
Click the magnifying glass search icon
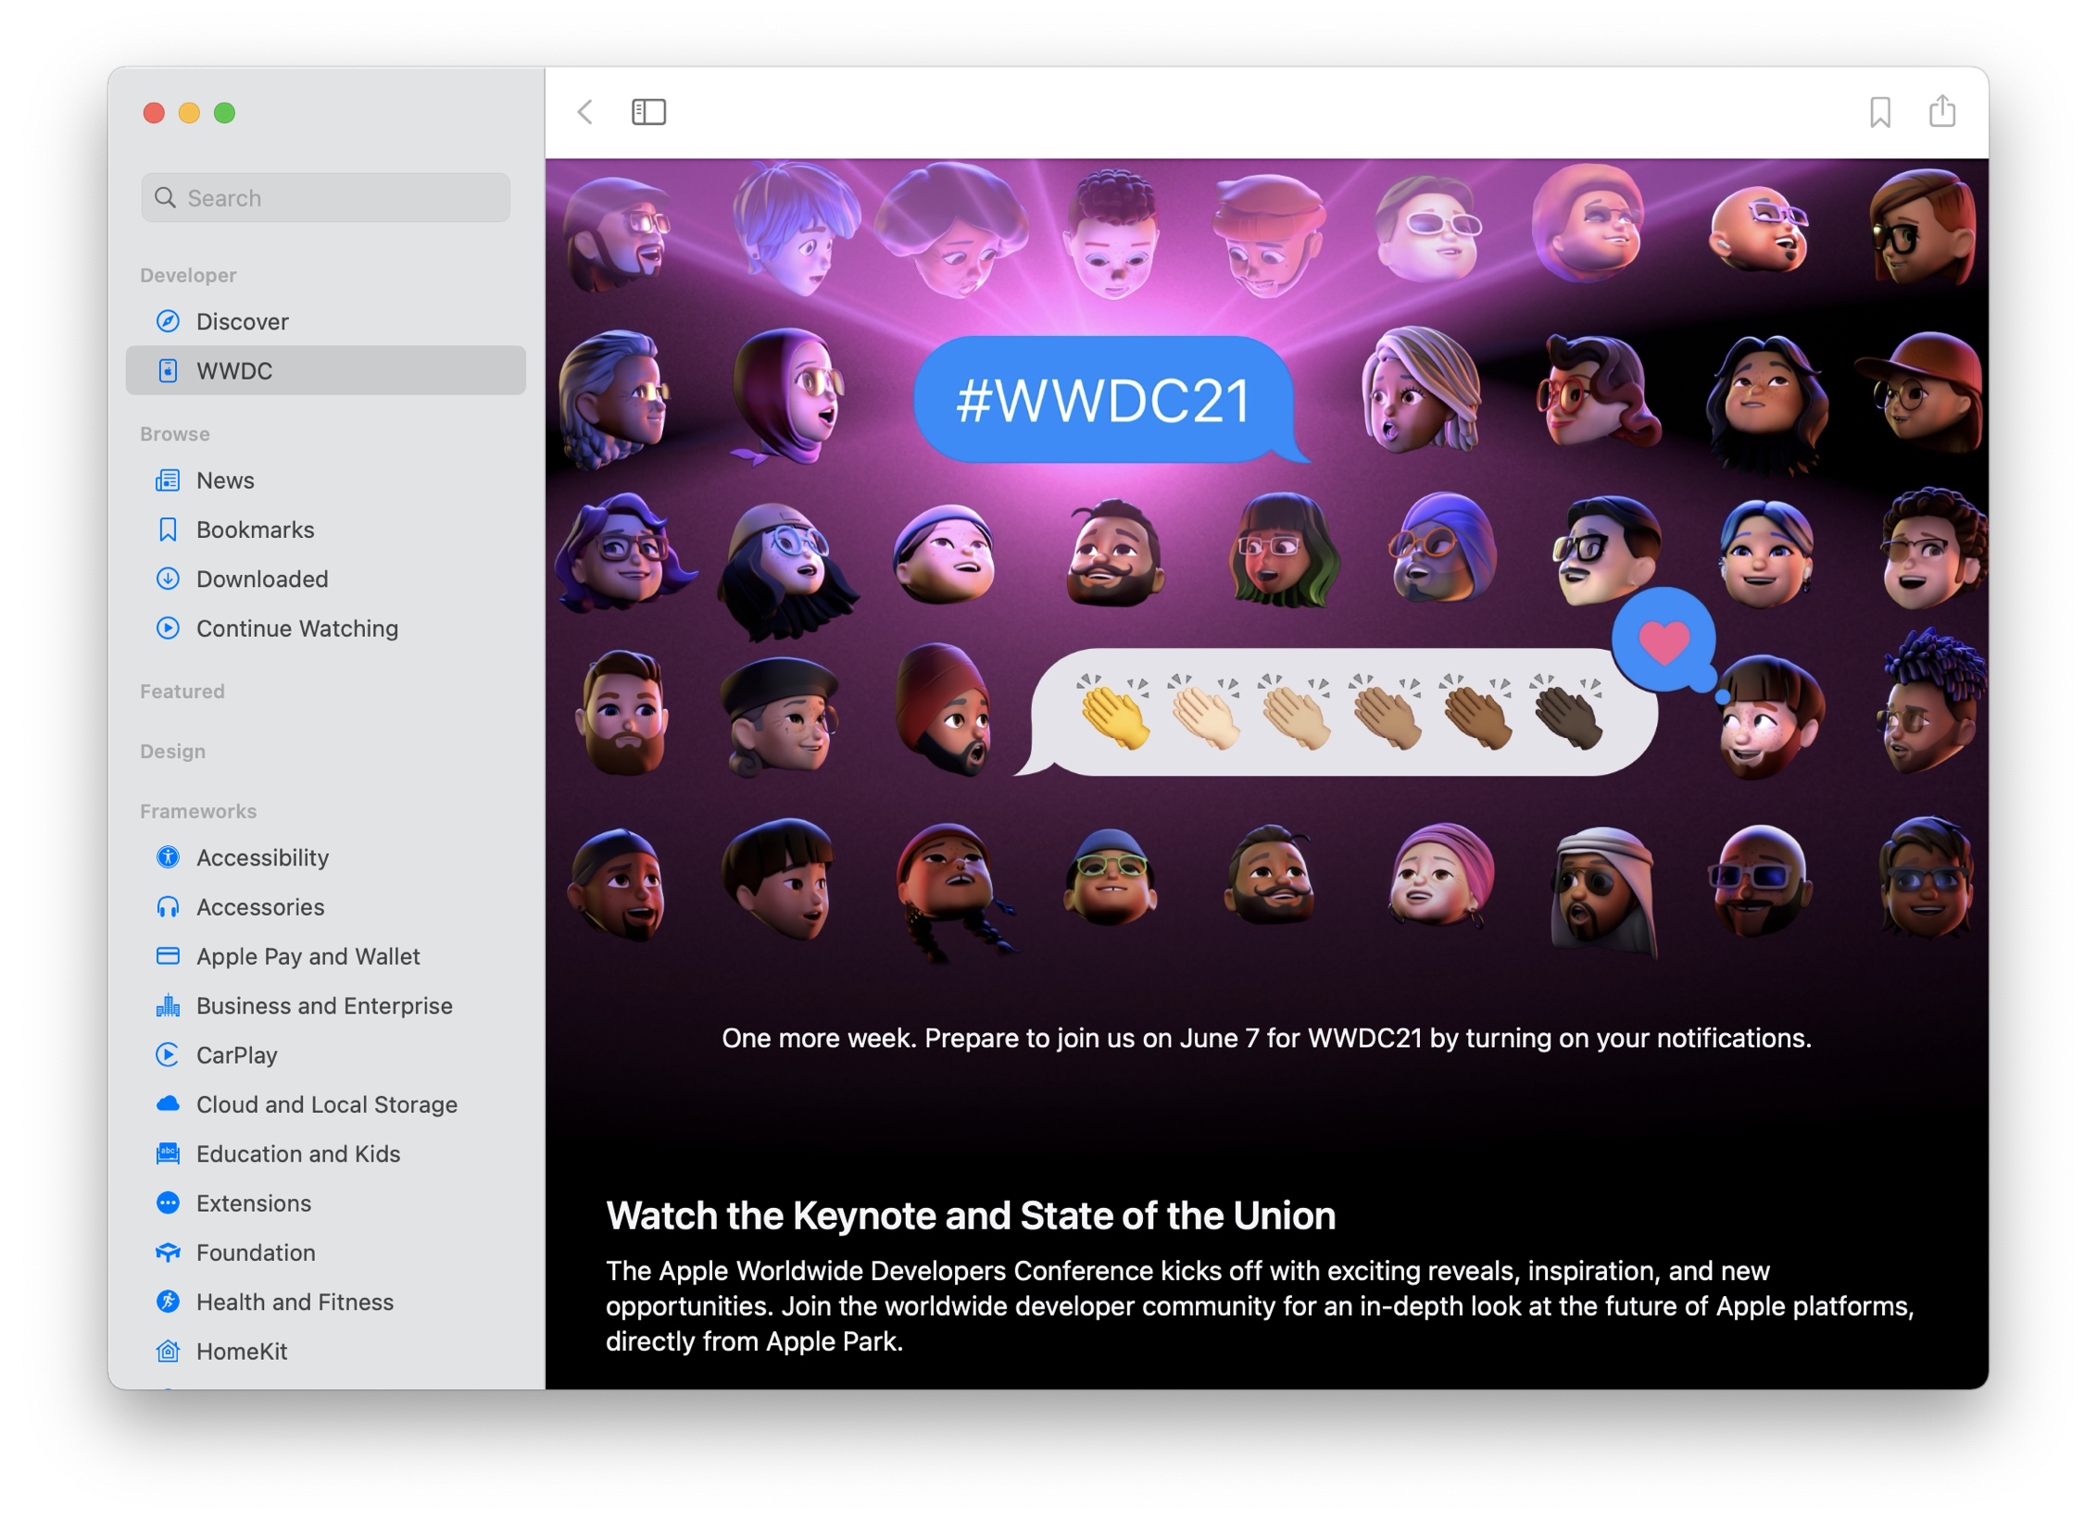[165, 197]
